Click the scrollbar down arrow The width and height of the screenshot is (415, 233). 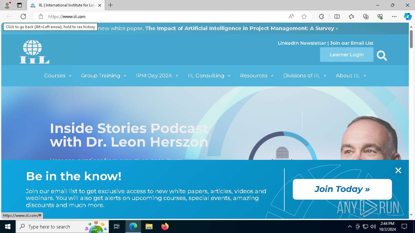pyautogui.click(x=411, y=215)
